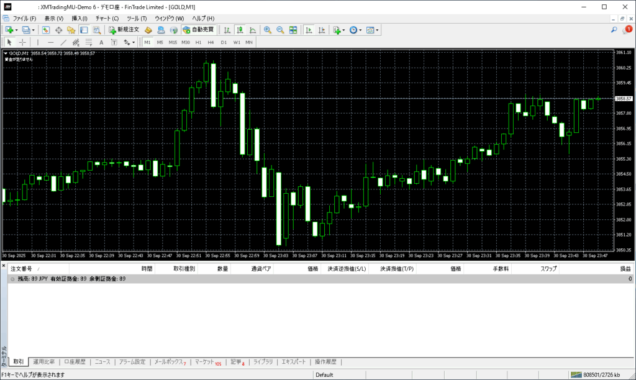This screenshot has width=636, height=380.
Task: Select the trendline drawing tool
Action: [63, 42]
